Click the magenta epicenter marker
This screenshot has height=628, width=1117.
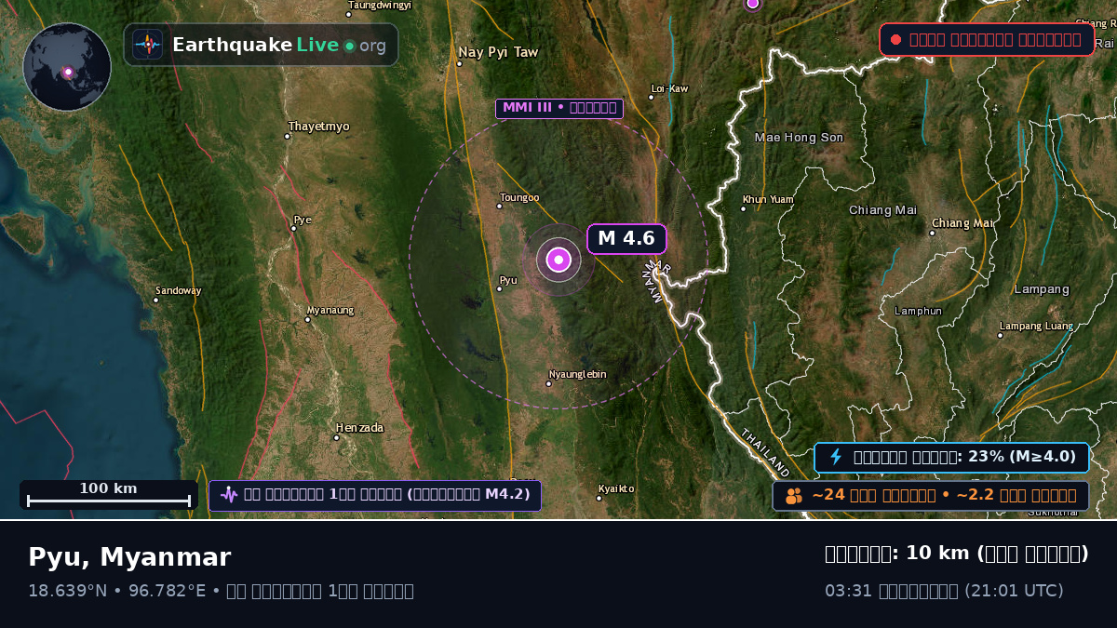pyautogui.click(x=558, y=261)
